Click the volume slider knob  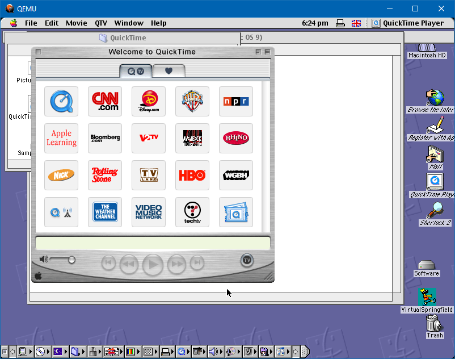coord(71,260)
